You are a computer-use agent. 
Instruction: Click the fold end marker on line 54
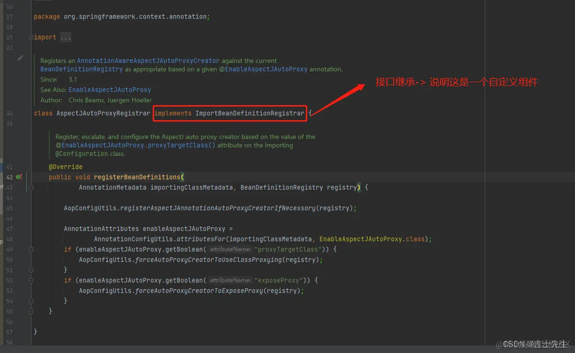click(31, 301)
